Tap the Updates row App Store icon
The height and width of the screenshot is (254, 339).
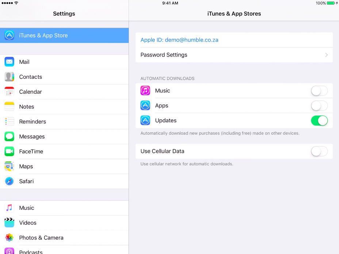click(145, 120)
